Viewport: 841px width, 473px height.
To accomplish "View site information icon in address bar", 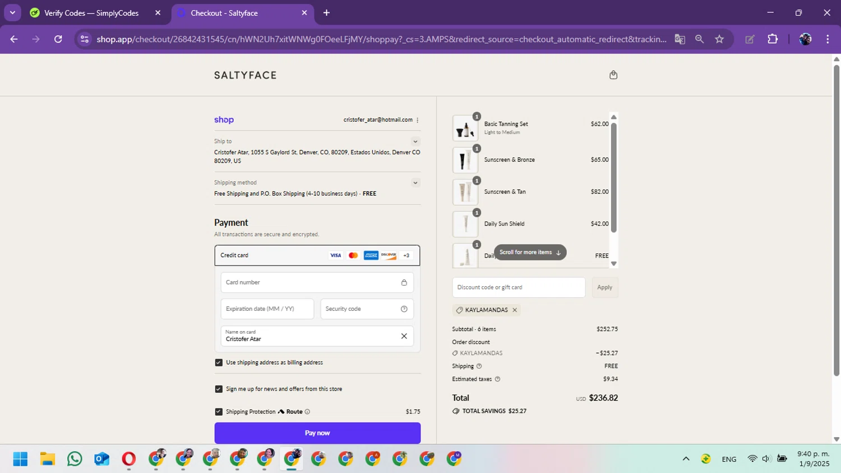I will (85, 39).
